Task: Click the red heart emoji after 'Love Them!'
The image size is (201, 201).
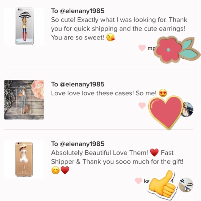Action: (154, 152)
